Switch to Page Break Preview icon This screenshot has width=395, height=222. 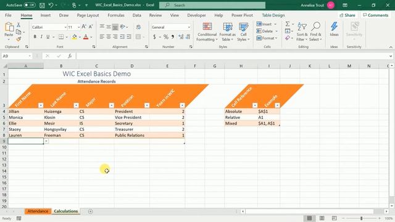point(334,218)
